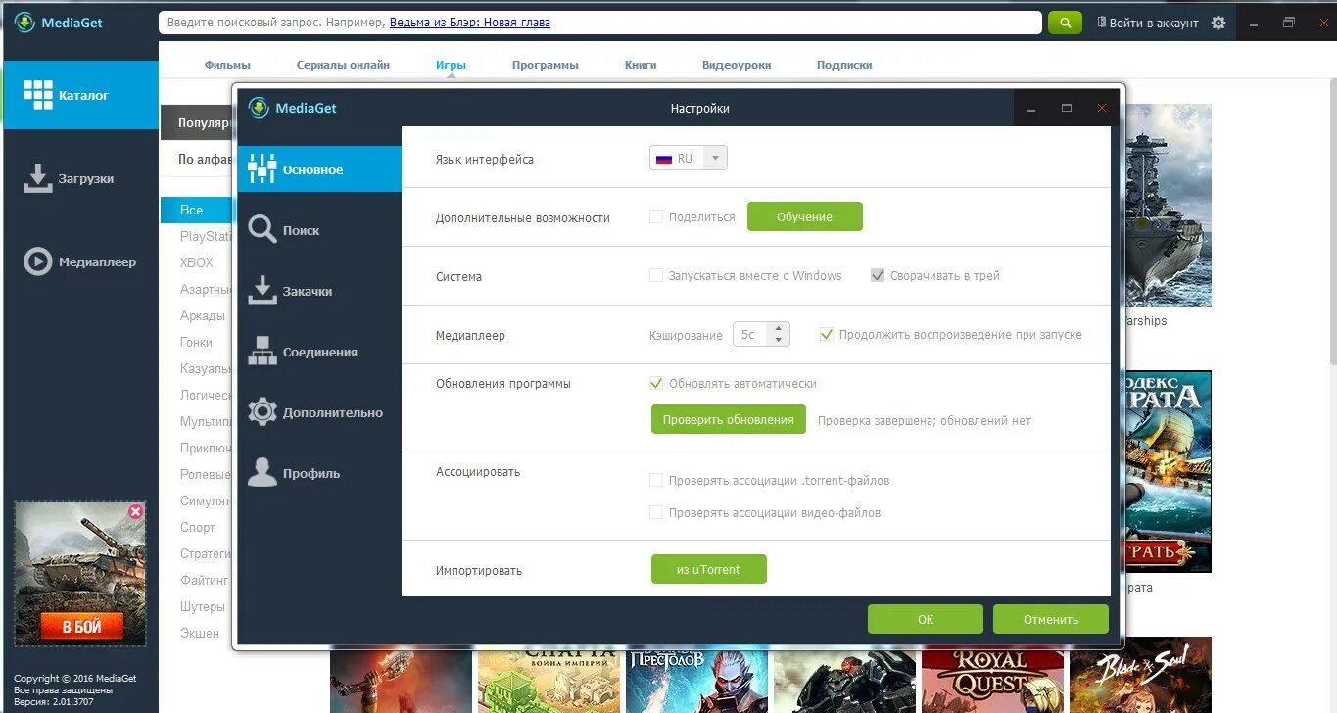Select Все category in game list
This screenshot has height=713, width=1337.
coord(196,210)
